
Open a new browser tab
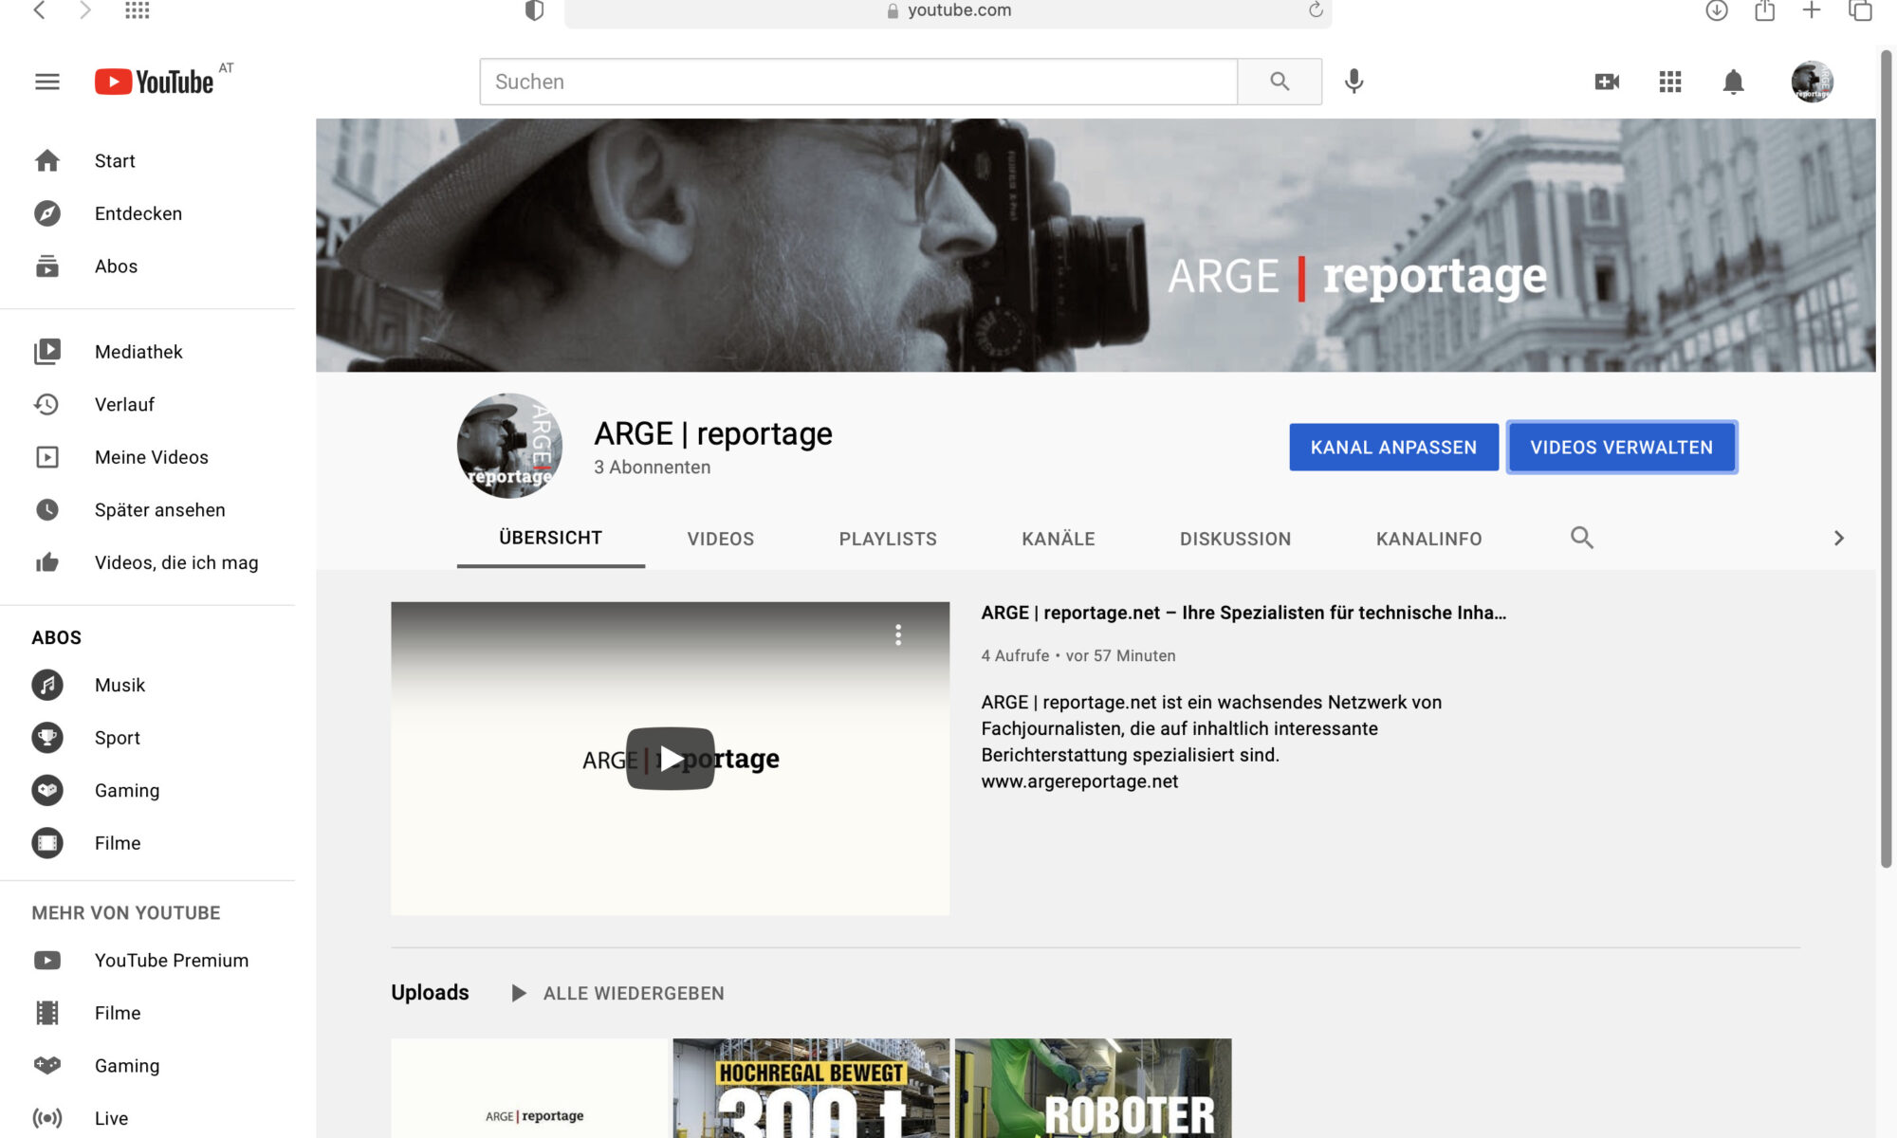point(1812,10)
